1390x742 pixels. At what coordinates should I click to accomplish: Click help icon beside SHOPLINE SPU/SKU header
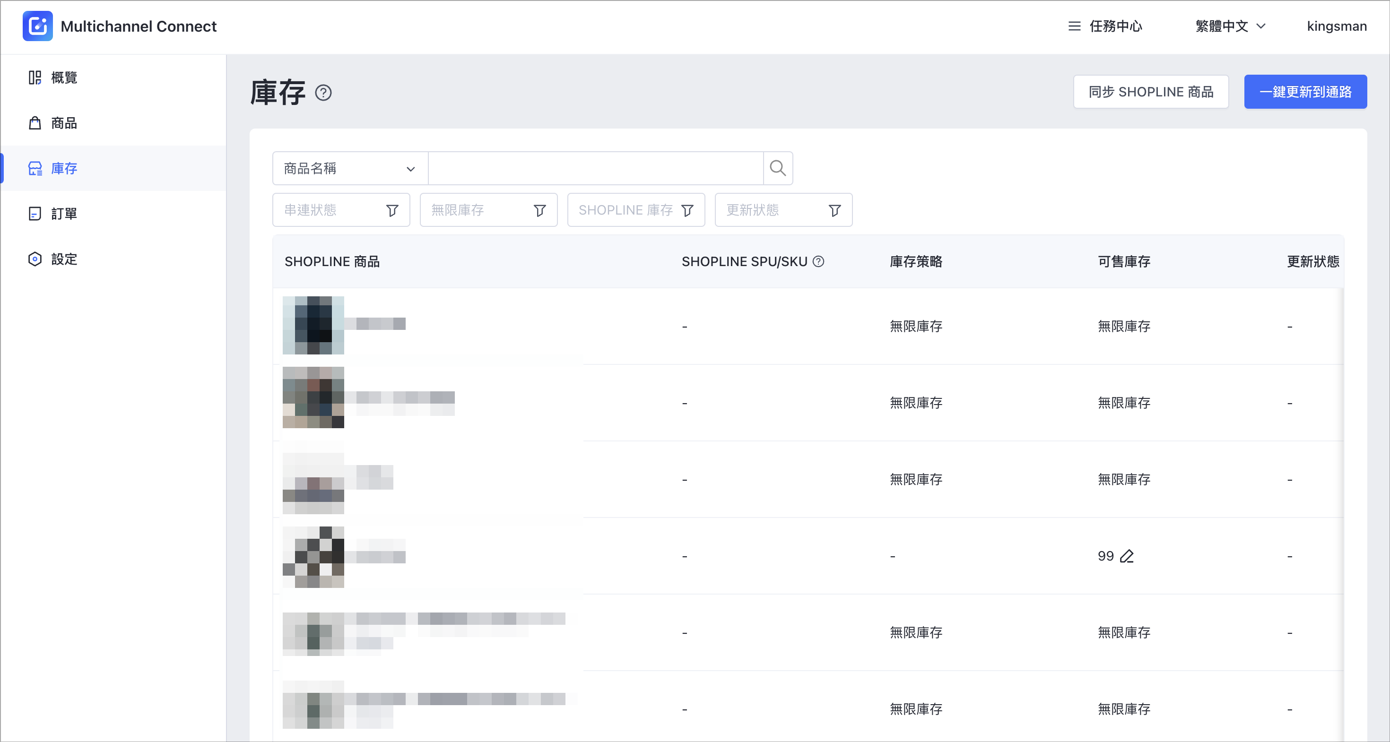tap(818, 261)
